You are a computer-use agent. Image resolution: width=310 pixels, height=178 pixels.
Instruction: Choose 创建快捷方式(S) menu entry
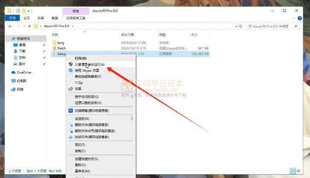pyautogui.click(x=101, y=159)
